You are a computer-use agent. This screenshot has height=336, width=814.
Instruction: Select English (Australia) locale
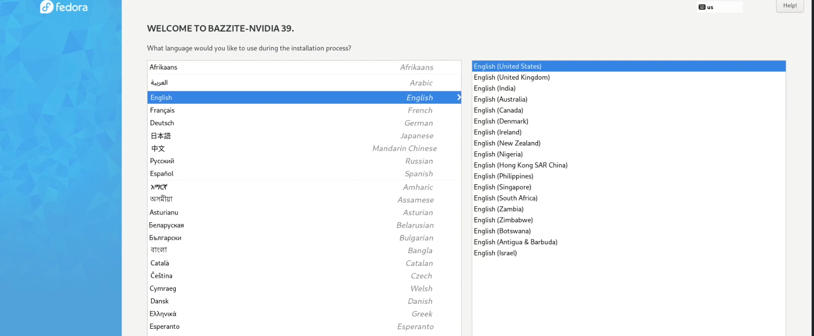pos(629,99)
